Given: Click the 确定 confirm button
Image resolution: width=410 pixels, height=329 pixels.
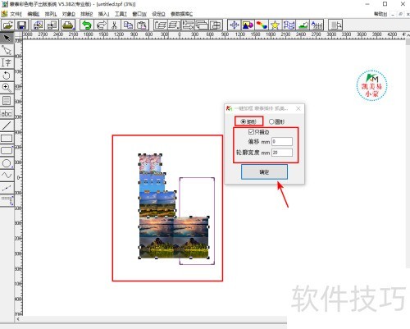Looking at the screenshot, I should pos(264,172).
